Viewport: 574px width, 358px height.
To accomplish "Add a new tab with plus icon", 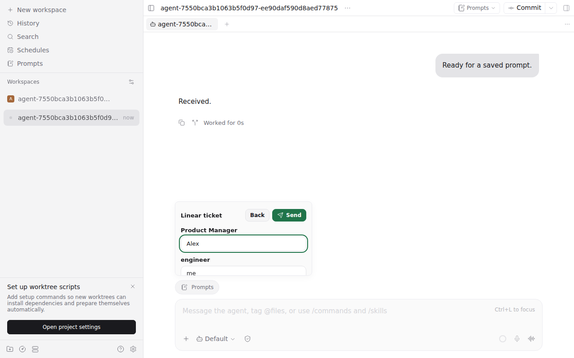I will click(x=227, y=24).
